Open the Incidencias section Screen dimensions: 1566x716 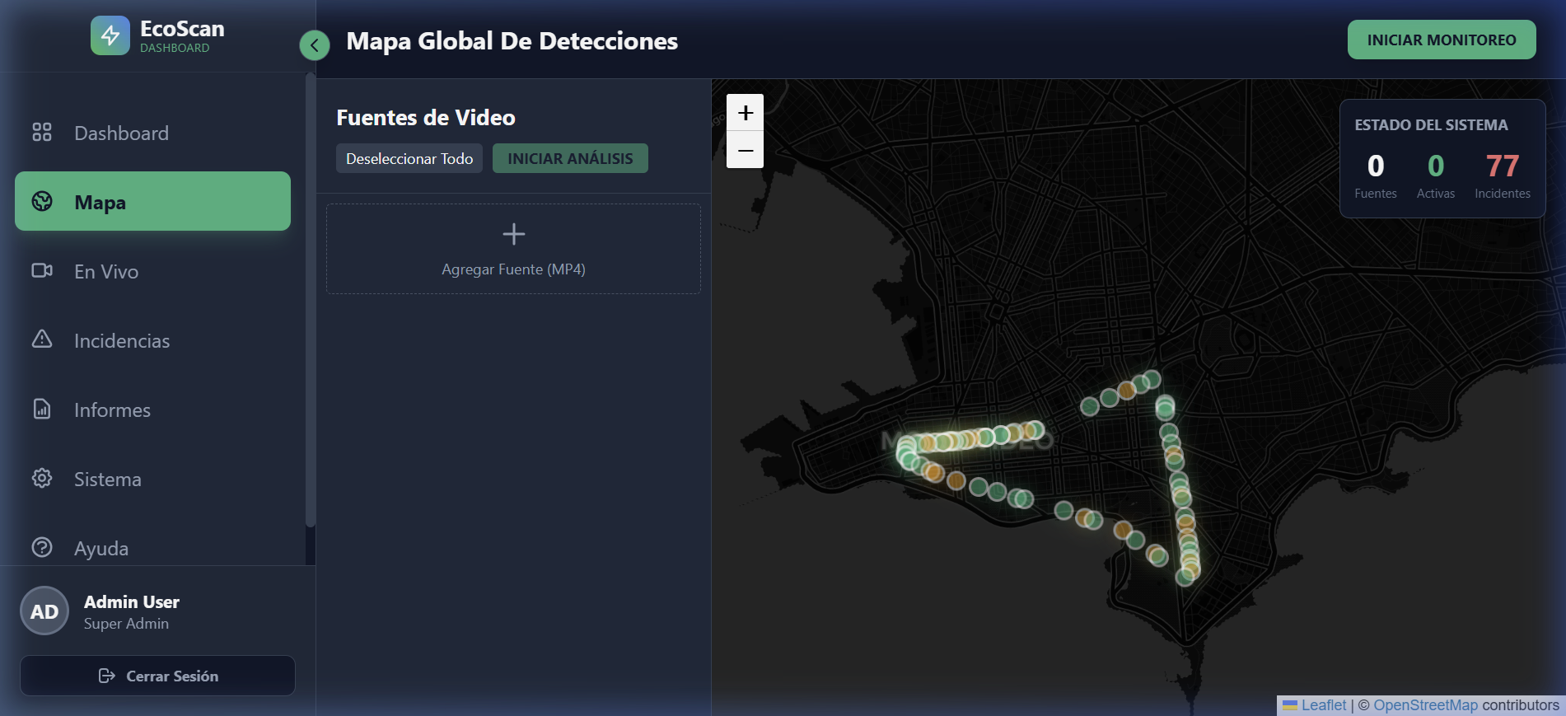click(152, 340)
